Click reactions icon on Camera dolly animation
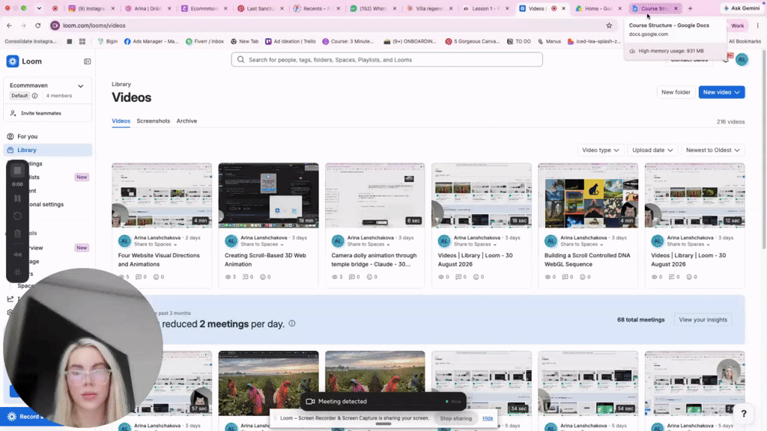This screenshot has width=767, height=431. [369, 277]
